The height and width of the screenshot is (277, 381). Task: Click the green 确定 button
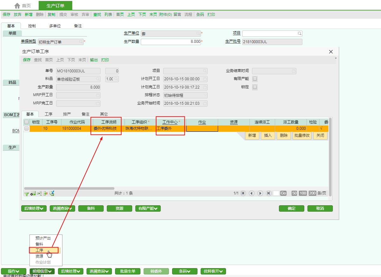(x=291, y=208)
